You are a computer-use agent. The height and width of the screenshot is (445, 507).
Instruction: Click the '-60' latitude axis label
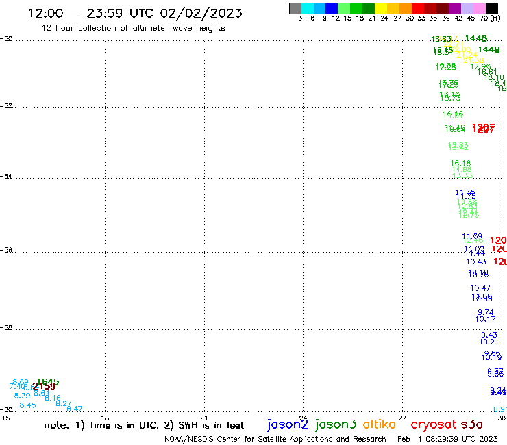point(6,410)
